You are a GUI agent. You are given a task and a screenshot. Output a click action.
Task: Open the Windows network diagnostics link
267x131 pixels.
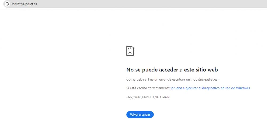click(211, 88)
